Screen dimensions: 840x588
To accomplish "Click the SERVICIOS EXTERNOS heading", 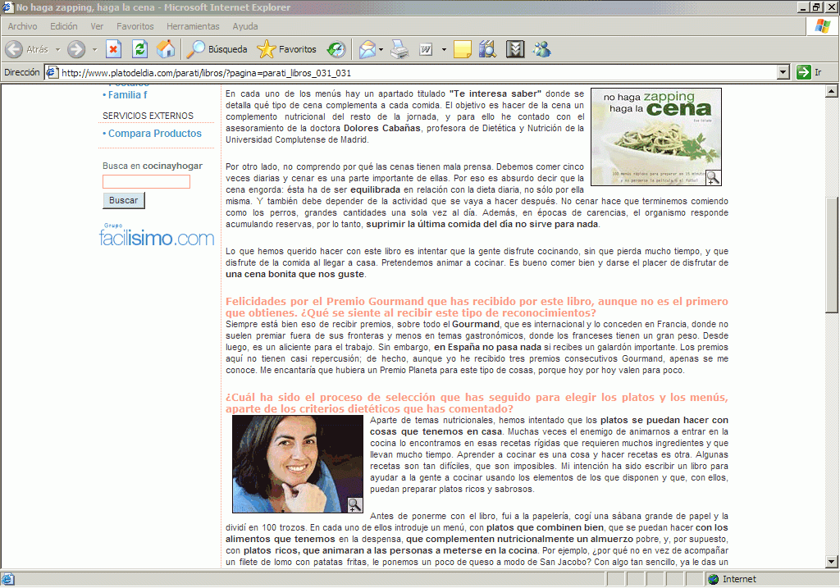I will pos(148,116).
